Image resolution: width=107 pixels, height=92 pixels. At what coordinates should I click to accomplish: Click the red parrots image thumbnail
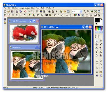pyautogui.click(x=24, y=34)
